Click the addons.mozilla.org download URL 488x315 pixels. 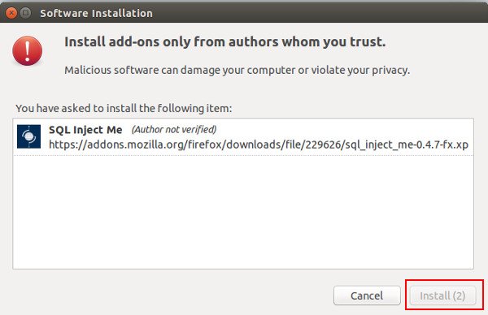point(259,145)
